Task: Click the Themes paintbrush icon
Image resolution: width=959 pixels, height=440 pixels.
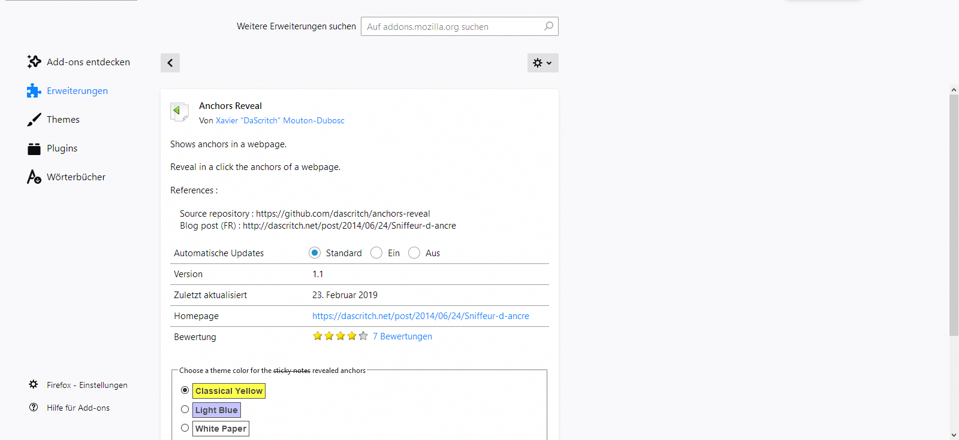Action: [x=34, y=120]
